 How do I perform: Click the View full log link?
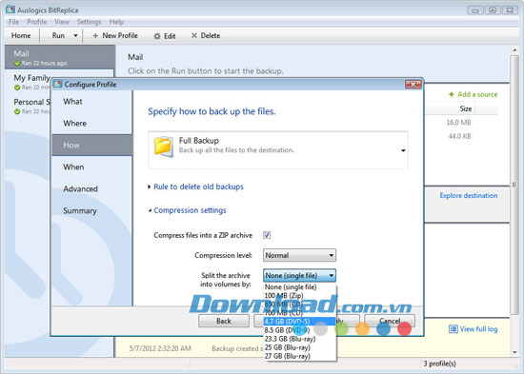pyautogui.click(x=478, y=329)
